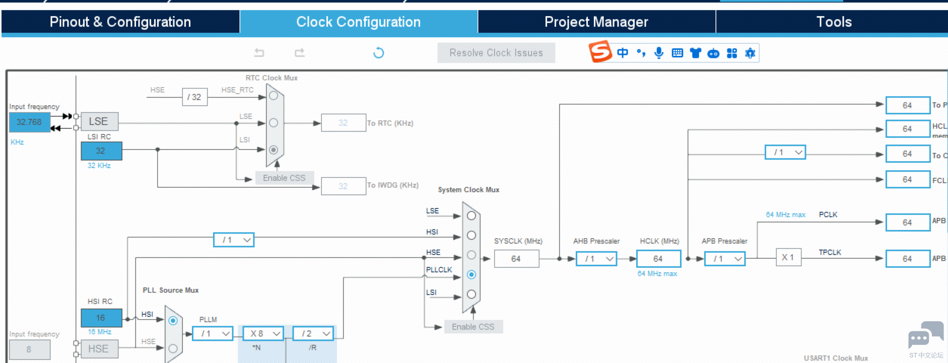Click the SYSCLK (MHz) 64 field

516,259
